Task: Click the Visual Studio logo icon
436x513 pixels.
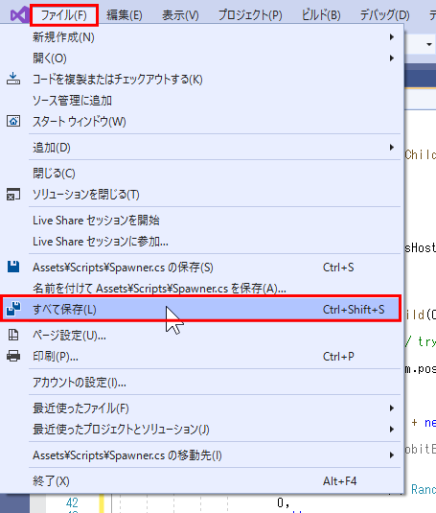Action: click(x=18, y=15)
